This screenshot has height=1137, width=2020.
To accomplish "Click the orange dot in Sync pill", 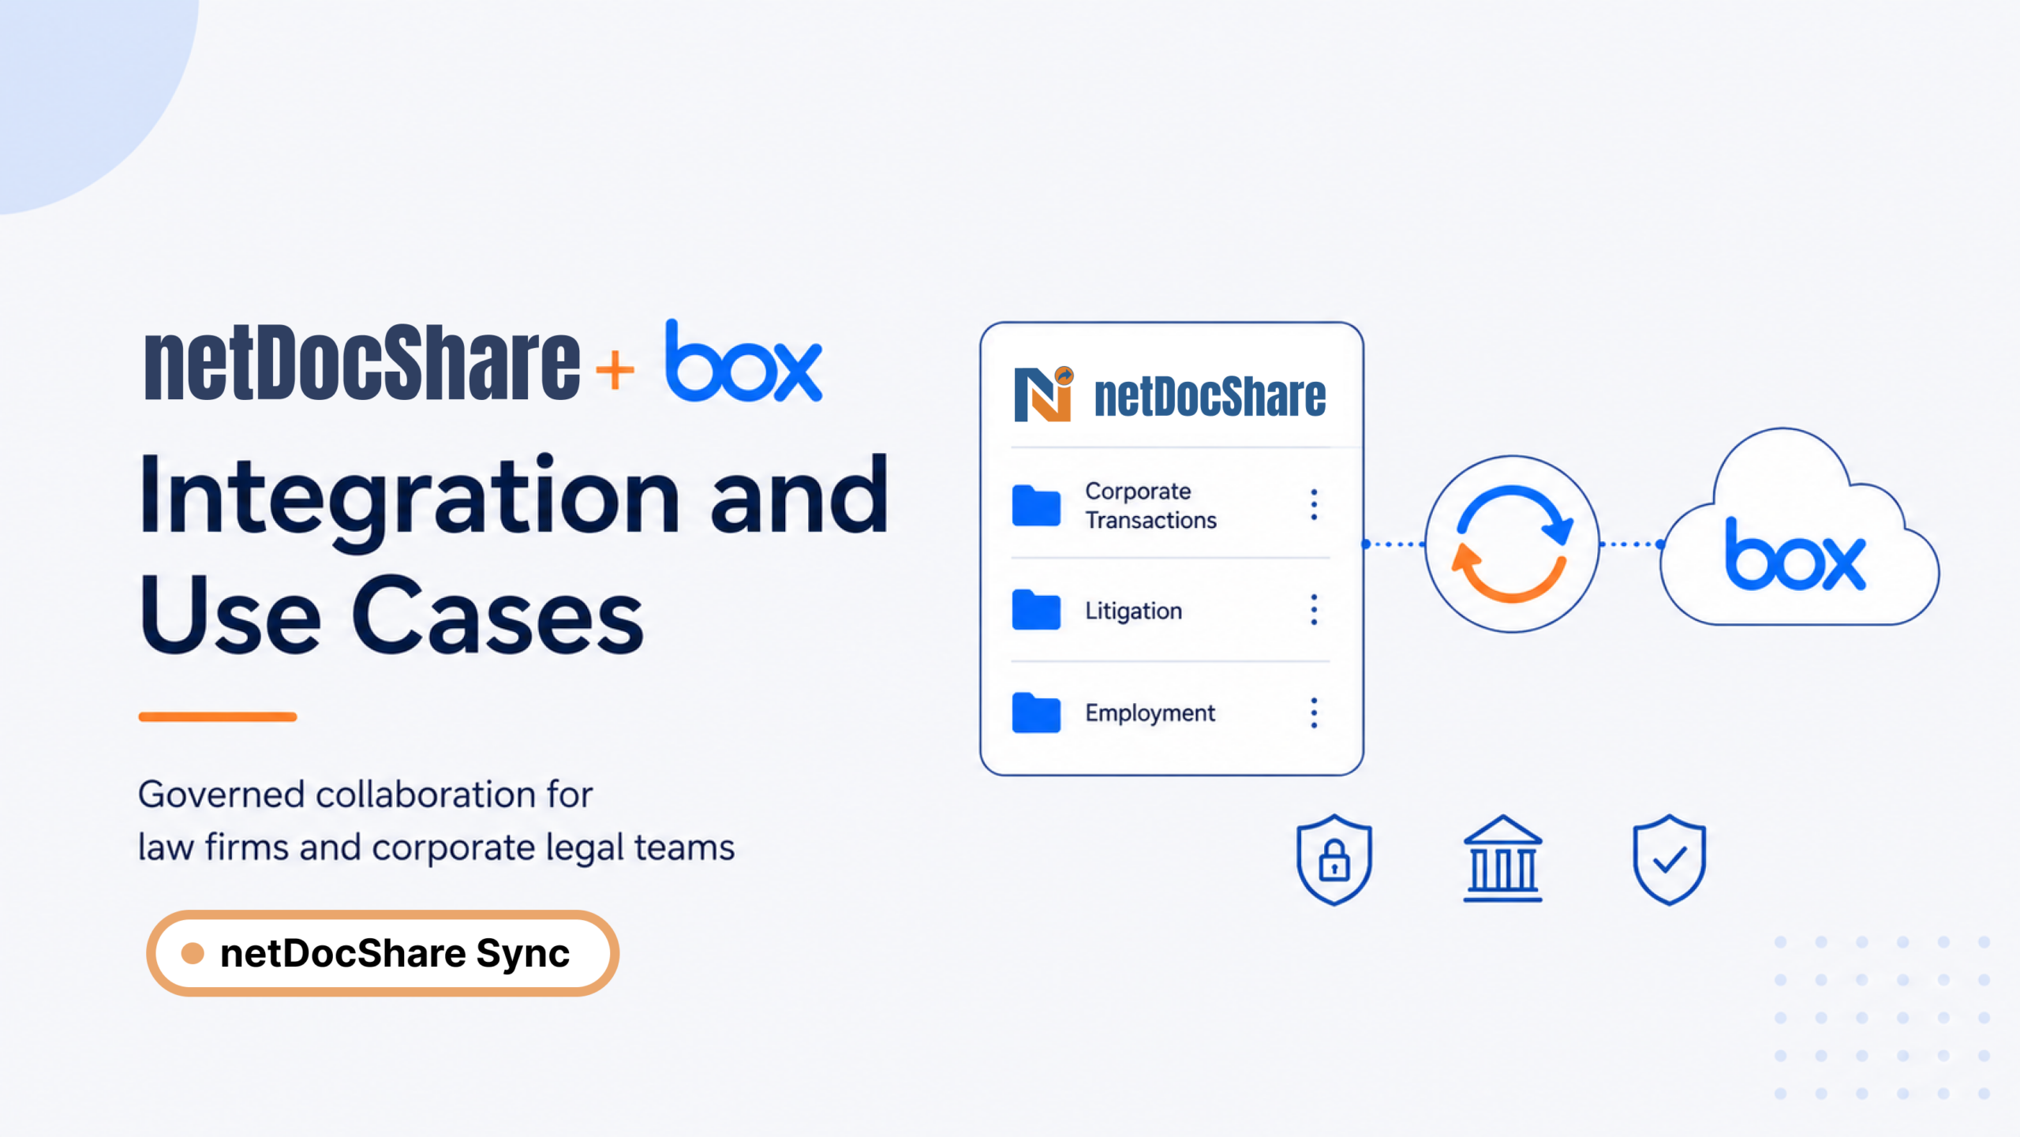I will tap(193, 953).
